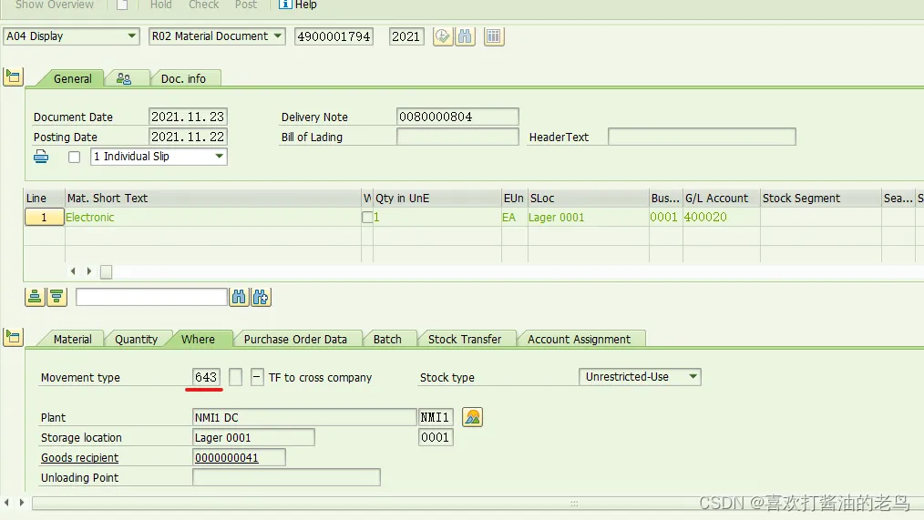
Task: Toggle the print slip checkbox
Action: click(x=74, y=158)
